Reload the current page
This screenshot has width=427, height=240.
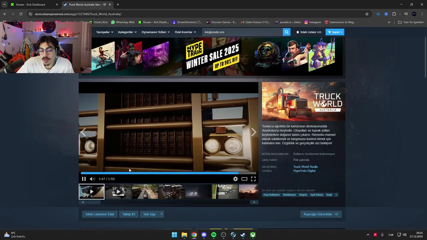[x=21, y=14]
